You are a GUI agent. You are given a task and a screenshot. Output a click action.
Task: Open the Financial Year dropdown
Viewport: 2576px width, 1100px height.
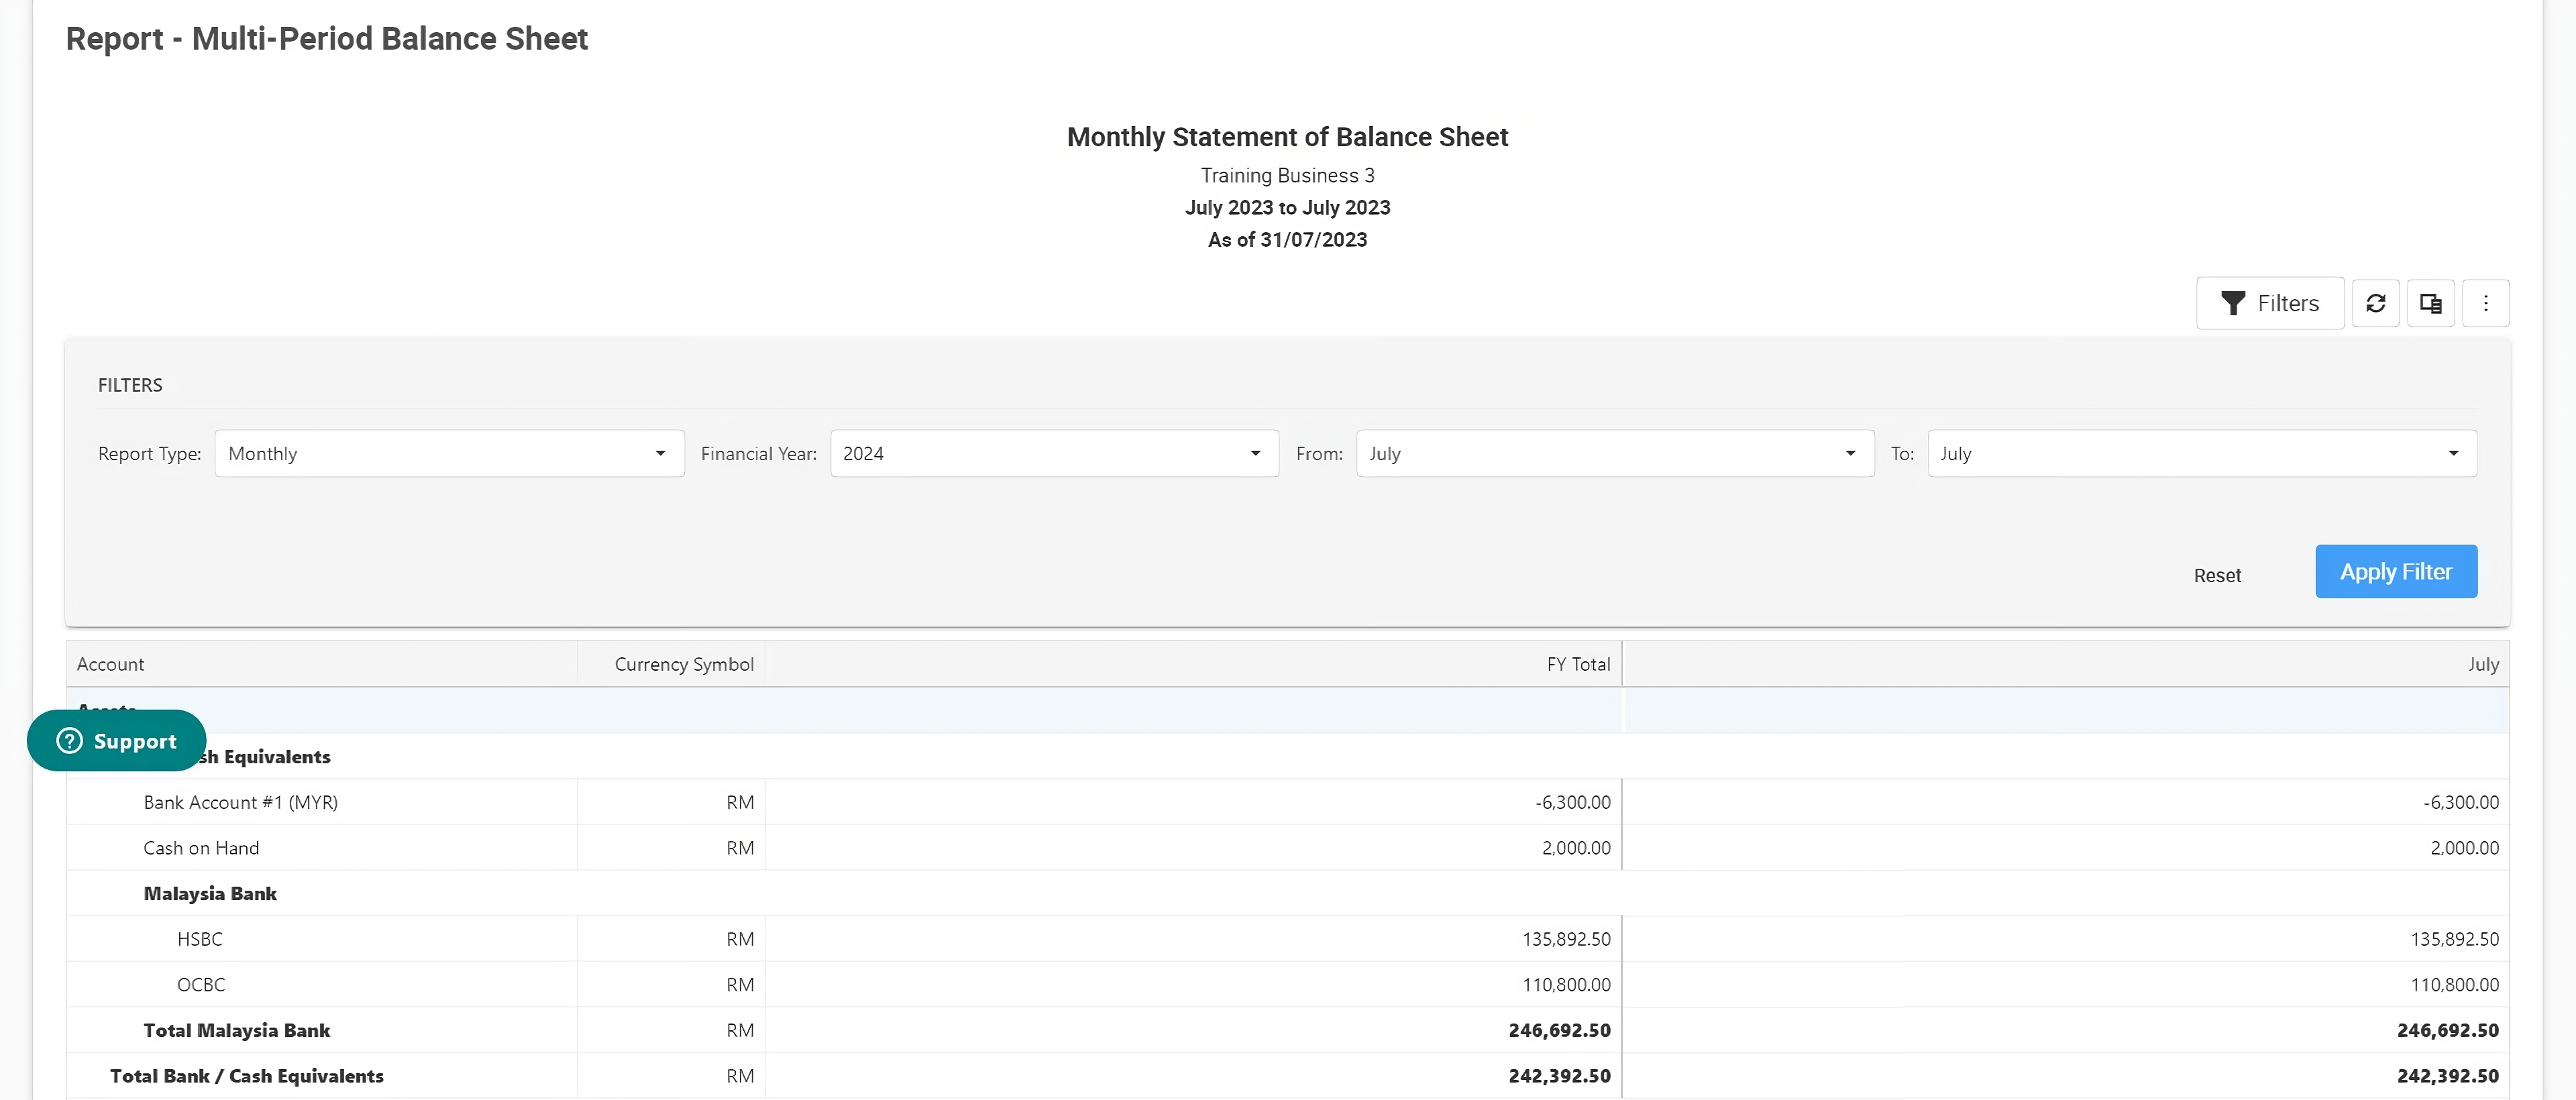[1054, 454]
